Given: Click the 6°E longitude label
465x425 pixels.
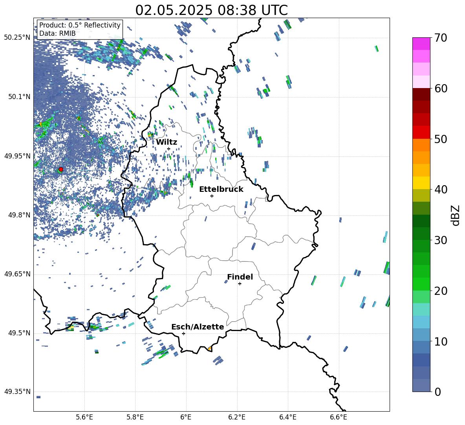Looking at the screenshot, I should click(x=186, y=417).
